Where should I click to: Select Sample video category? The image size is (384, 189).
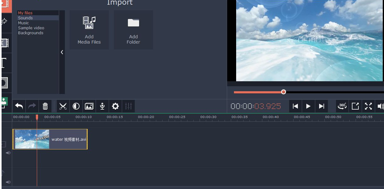click(x=38, y=28)
